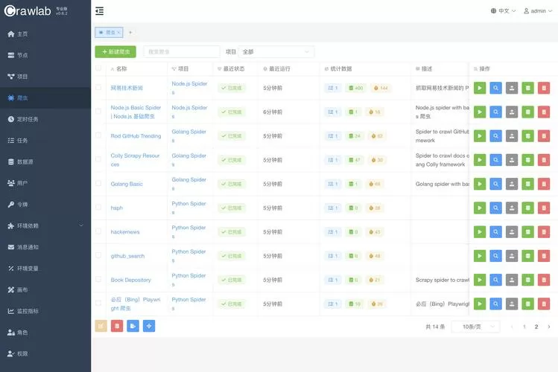Open the Golang Basic spider link
The image size is (558, 372).
(127, 184)
